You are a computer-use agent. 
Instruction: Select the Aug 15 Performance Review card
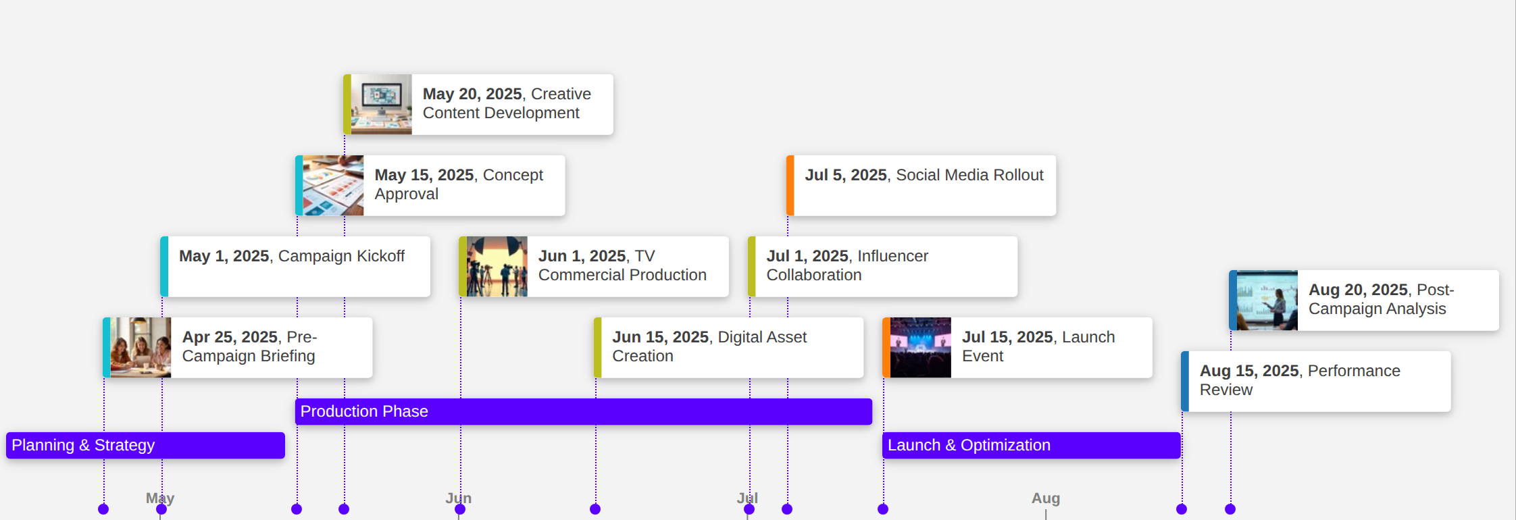pos(1316,381)
